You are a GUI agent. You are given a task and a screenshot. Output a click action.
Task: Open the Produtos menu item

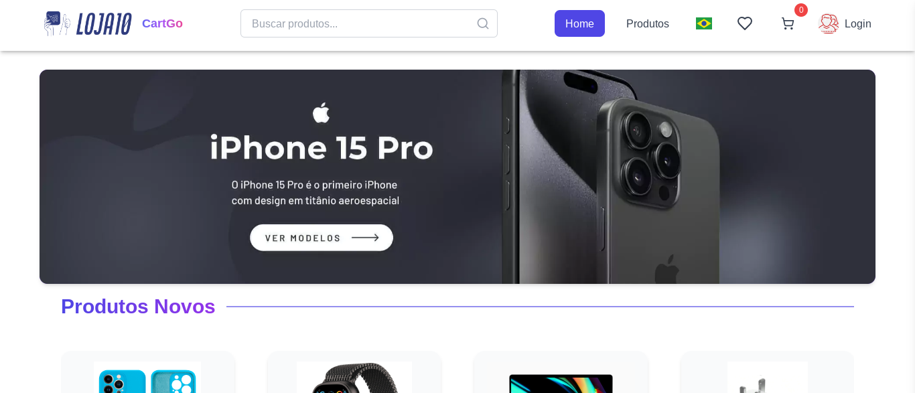[x=648, y=23]
